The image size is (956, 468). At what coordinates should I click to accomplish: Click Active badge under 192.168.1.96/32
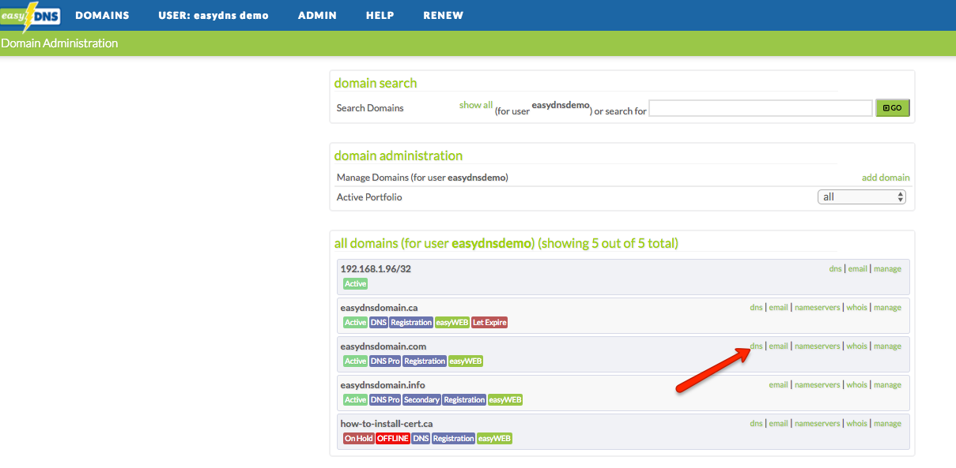(x=355, y=283)
